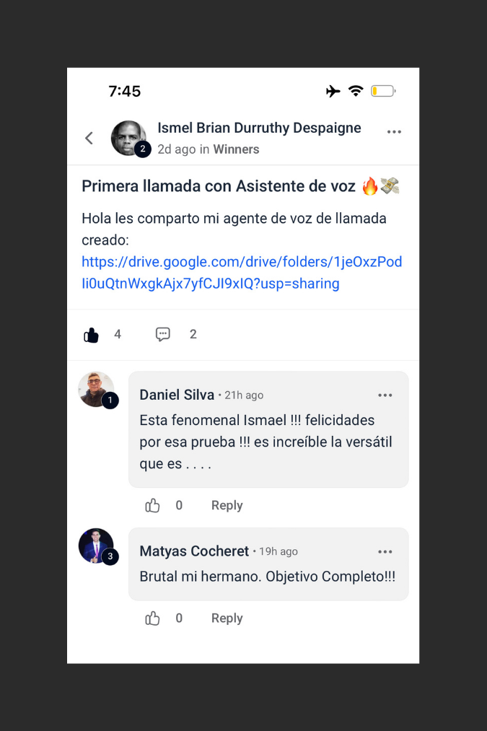View Daniel Silva's profile picture
Screen dimensions: 487x731
point(96,390)
